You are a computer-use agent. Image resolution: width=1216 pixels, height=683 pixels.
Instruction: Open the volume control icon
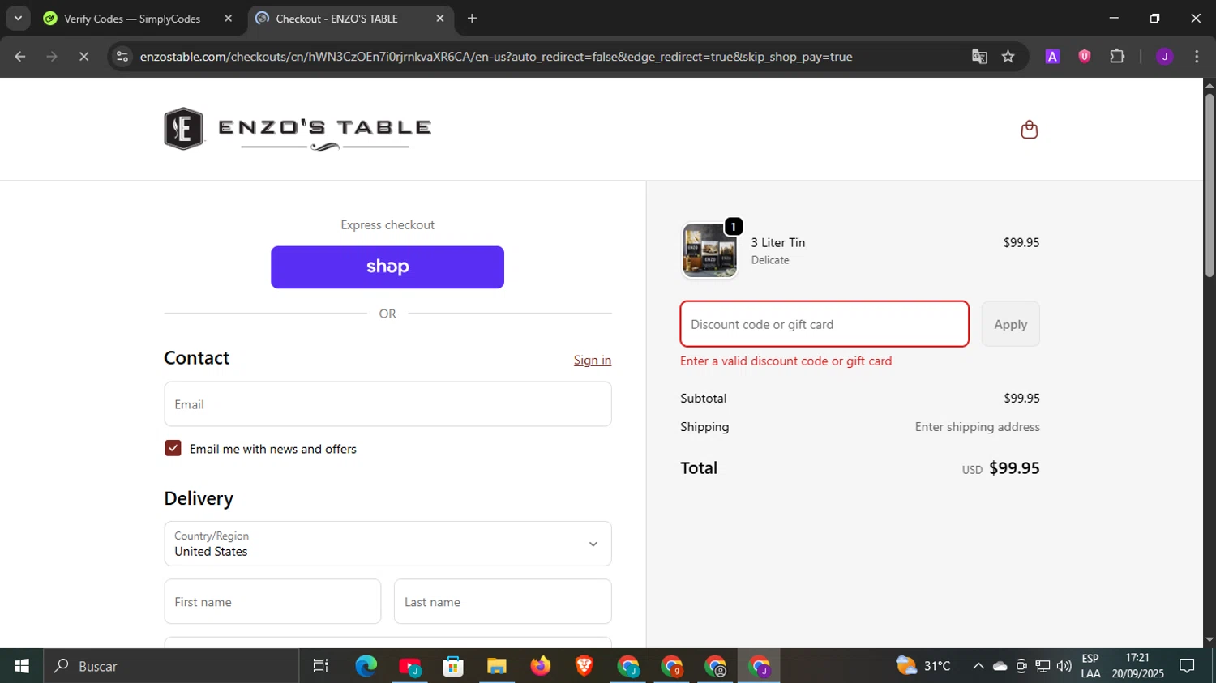[1064, 666]
